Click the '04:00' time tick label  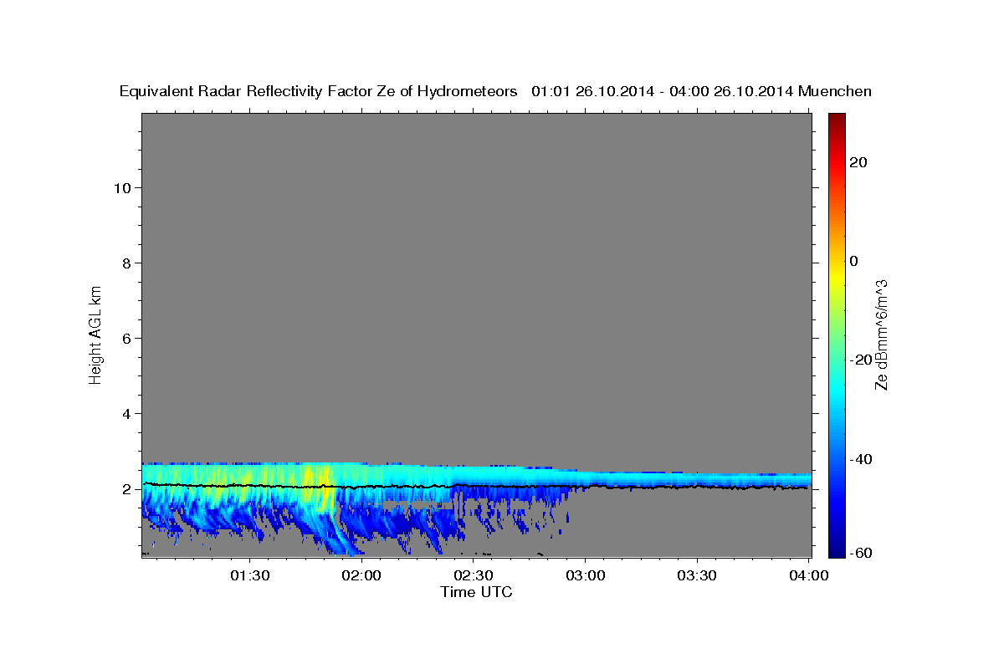[x=808, y=575]
